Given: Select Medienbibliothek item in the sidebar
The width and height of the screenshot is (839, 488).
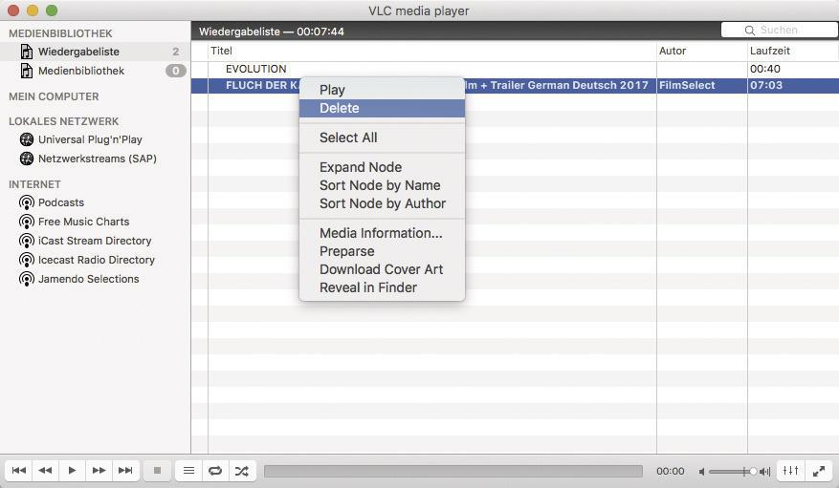Looking at the screenshot, I should coord(96,71).
